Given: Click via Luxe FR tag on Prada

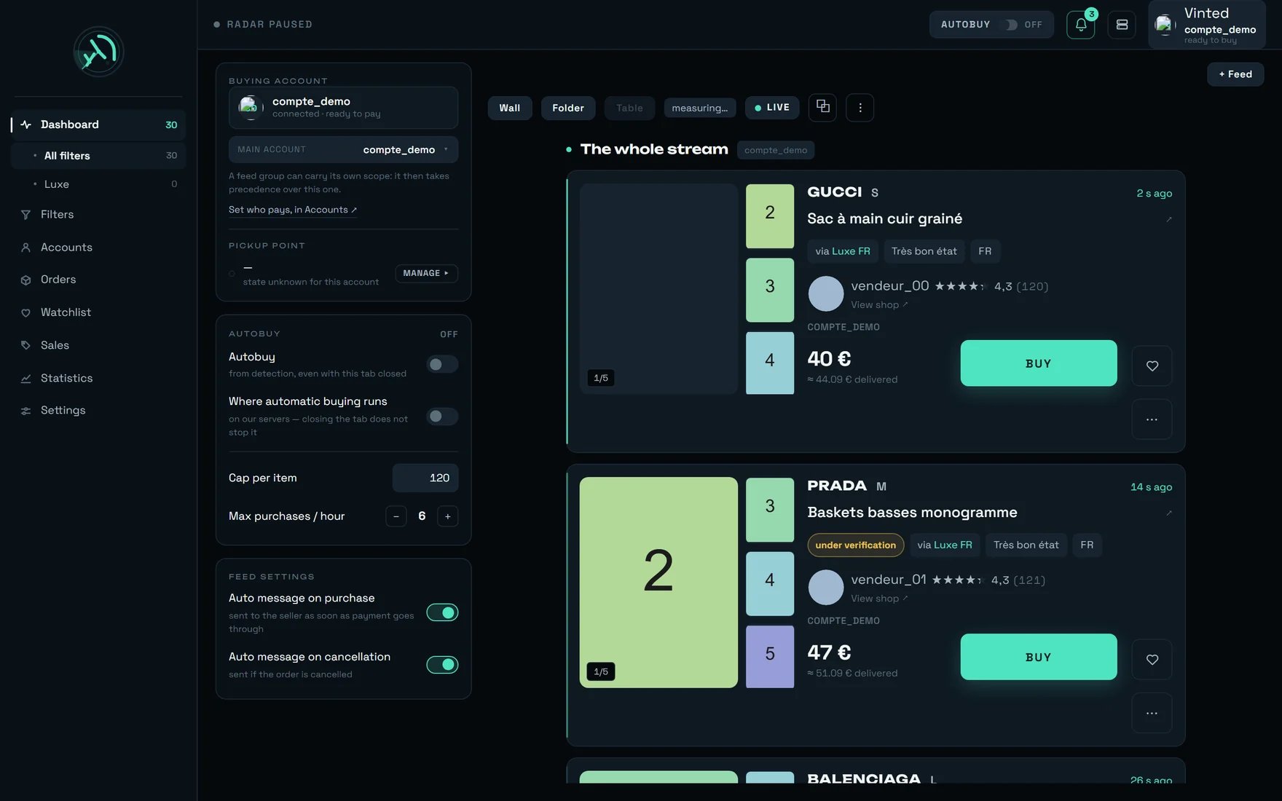Looking at the screenshot, I should pyautogui.click(x=945, y=545).
